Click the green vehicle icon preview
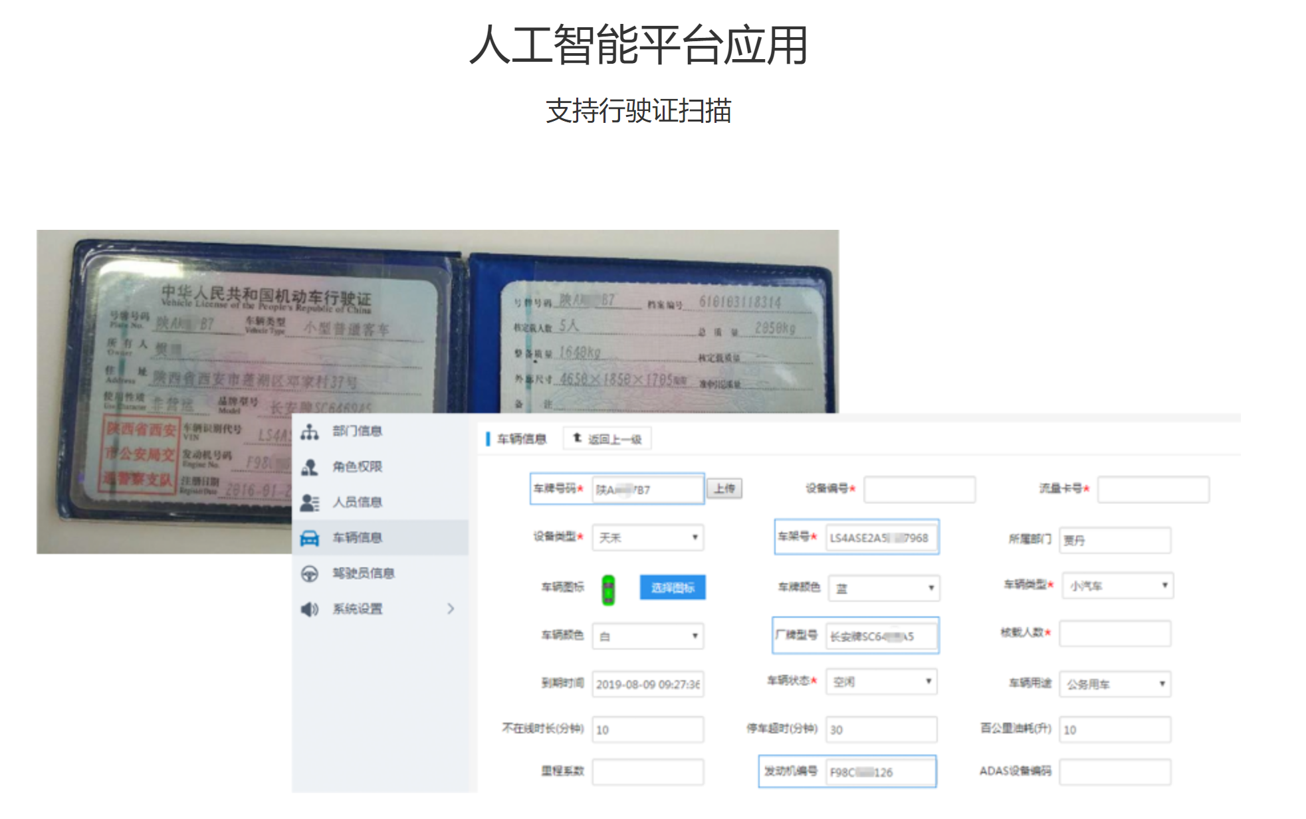The height and width of the screenshot is (819, 1306). click(x=608, y=589)
